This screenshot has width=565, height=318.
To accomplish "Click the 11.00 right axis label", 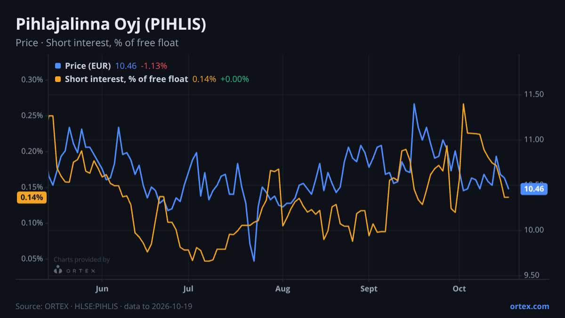I will point(534,140).
